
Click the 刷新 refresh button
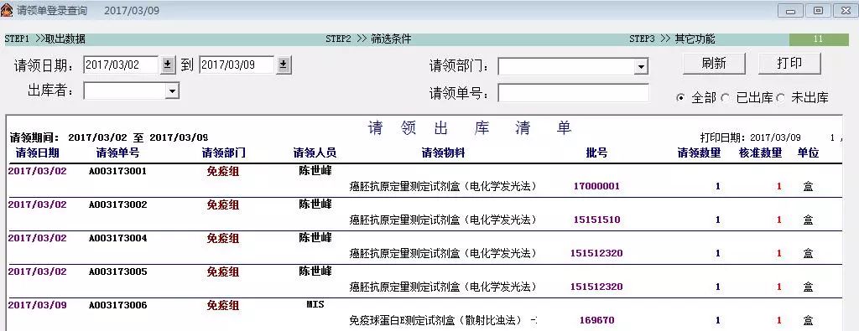click(x=714, y=64)
